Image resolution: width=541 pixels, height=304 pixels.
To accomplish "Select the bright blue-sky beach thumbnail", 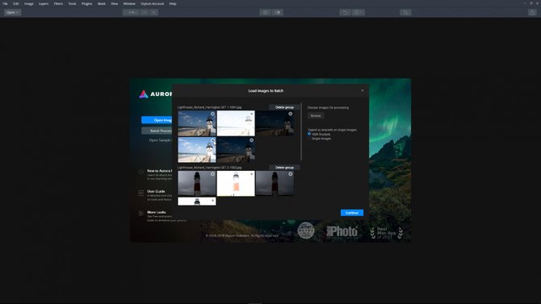I will (x=197, y=150).
